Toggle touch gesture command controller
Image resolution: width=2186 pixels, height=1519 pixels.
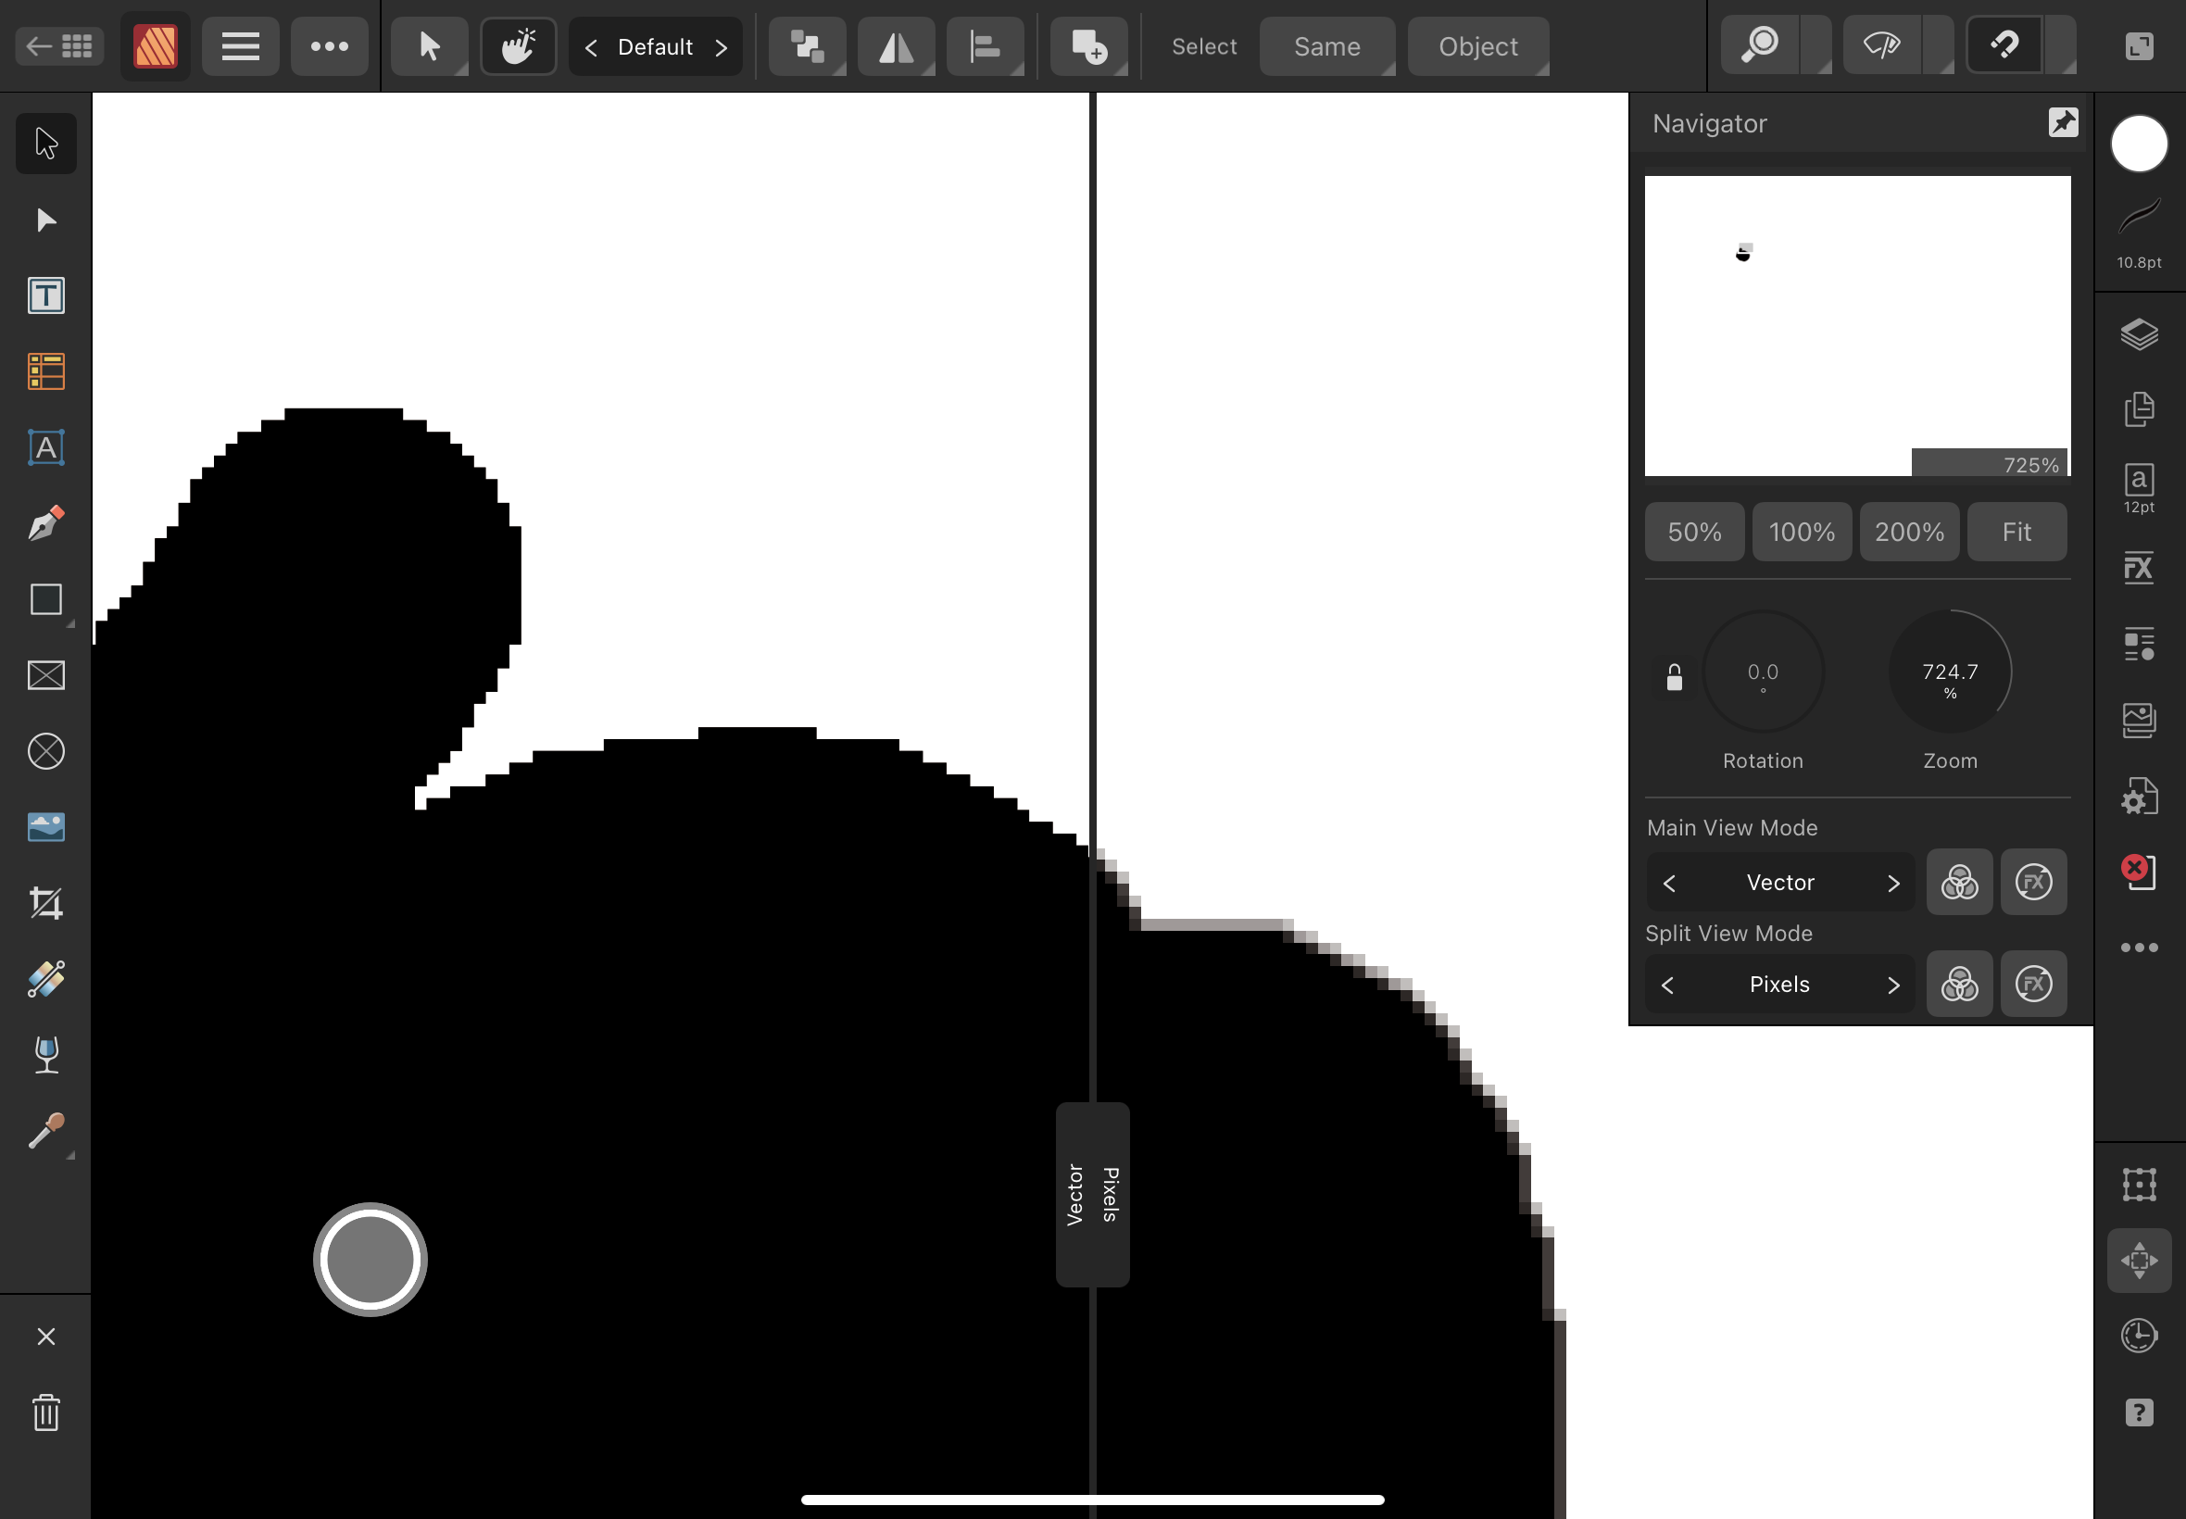[x=519, y=45]
